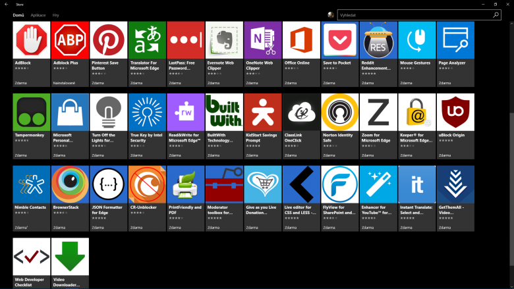Select the Evernote Web Clipper icon
This screenshot has width=514, height=289.
224,40
